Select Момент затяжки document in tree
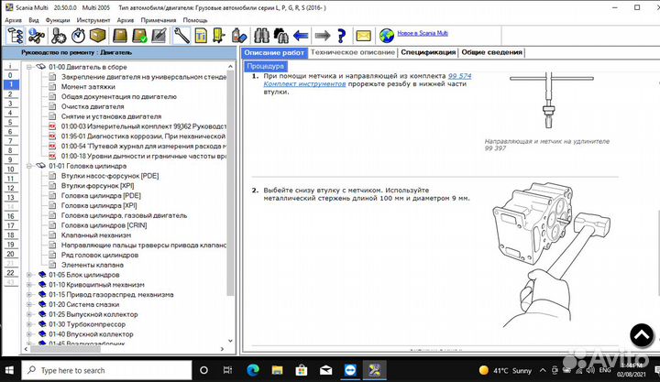660x382 pixels. 82,86
